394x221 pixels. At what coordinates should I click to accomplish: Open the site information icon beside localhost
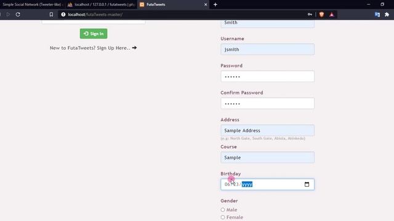pos(63,15)
